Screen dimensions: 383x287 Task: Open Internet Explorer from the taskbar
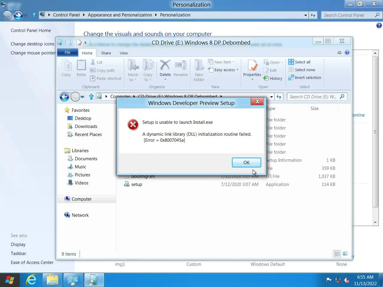(31, 280)
